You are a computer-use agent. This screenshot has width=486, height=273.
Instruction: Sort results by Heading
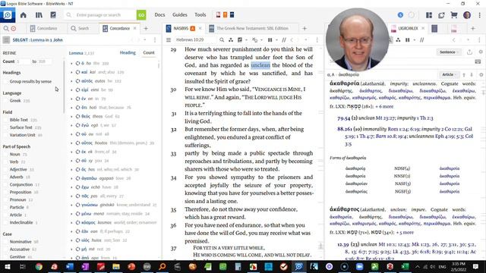click(128, 52)
